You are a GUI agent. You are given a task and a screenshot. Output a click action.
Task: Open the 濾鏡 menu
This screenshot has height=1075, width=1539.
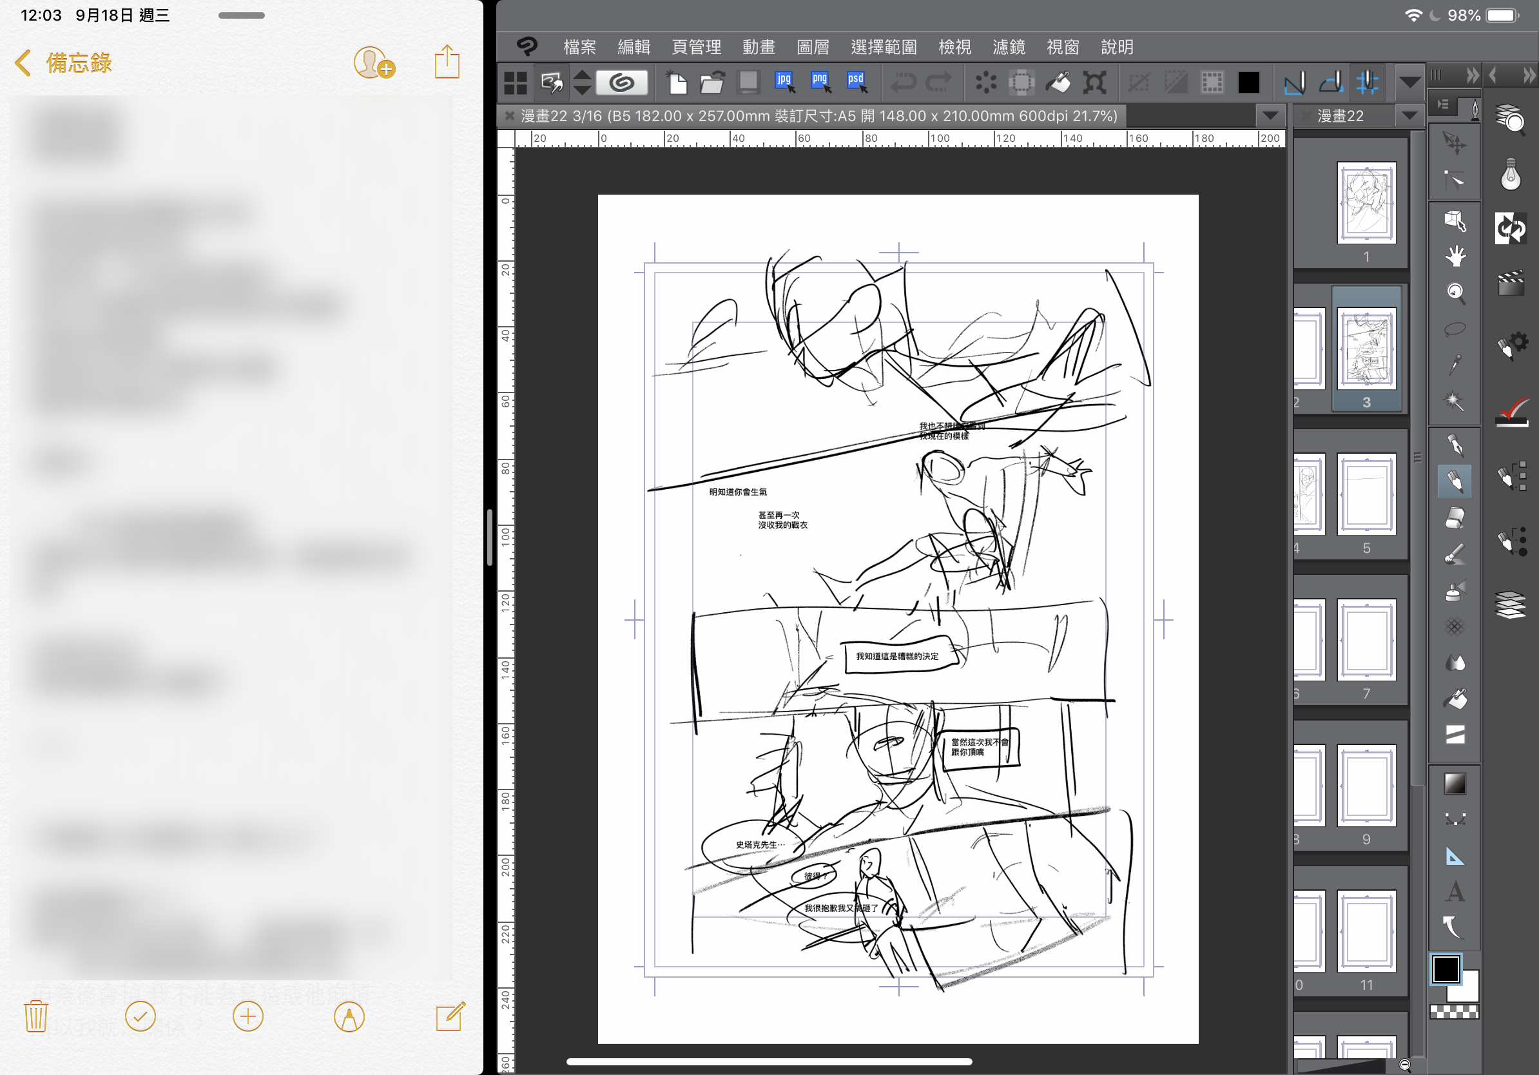coord(1009,47)
